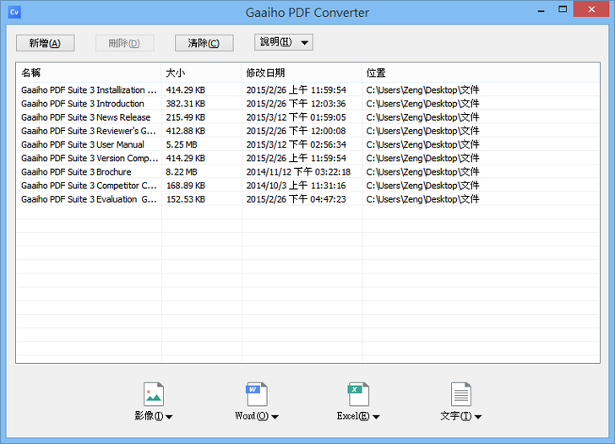
Task: Expand the 影像(I) dropdown arrow
Action: [x=169, y=417]
